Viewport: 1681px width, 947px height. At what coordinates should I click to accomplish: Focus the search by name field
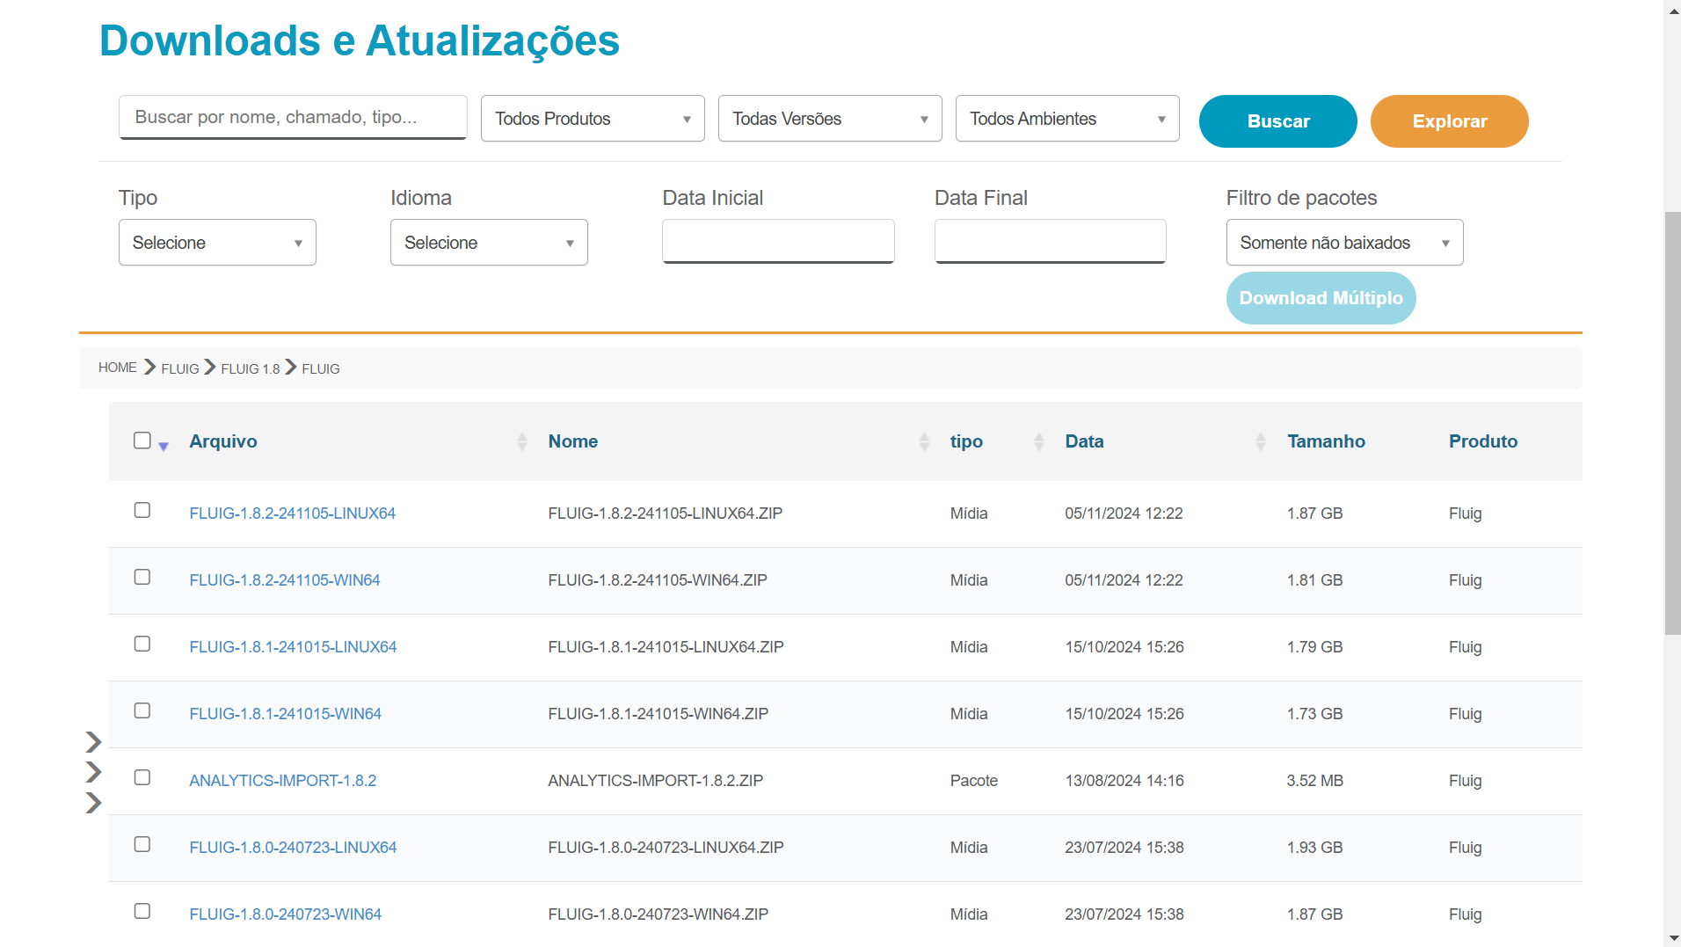293,117
